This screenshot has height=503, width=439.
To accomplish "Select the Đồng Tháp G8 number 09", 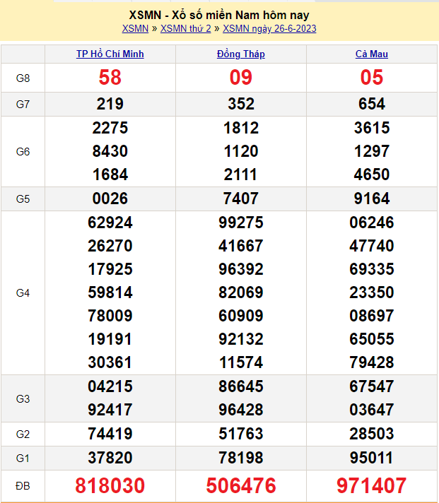I will point(241,78).
